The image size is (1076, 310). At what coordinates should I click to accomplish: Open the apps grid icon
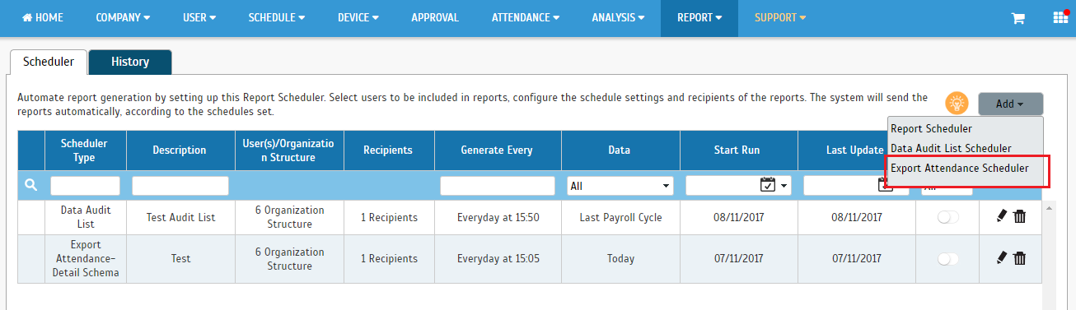[x=1060, y=18]
